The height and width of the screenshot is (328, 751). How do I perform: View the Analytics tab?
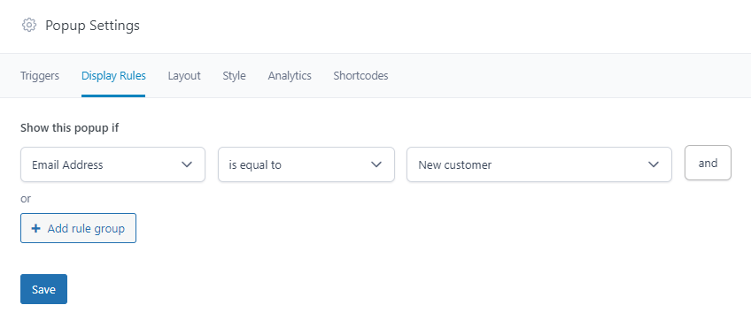[290, 75]
